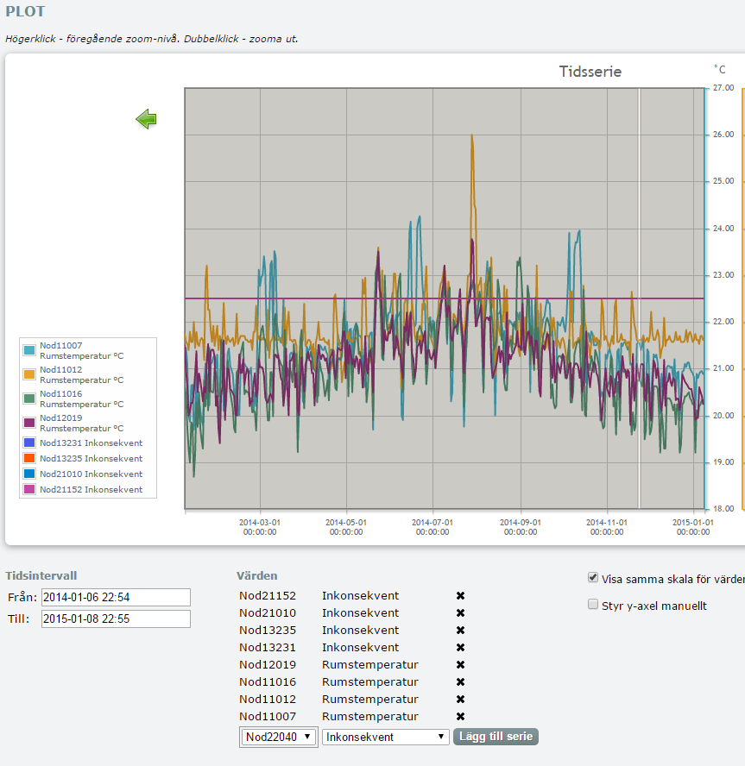The height and width of the screenshot is (766, 745).
Task: Click Nod21152 magenta legend swatch
Action: point(29,489)
